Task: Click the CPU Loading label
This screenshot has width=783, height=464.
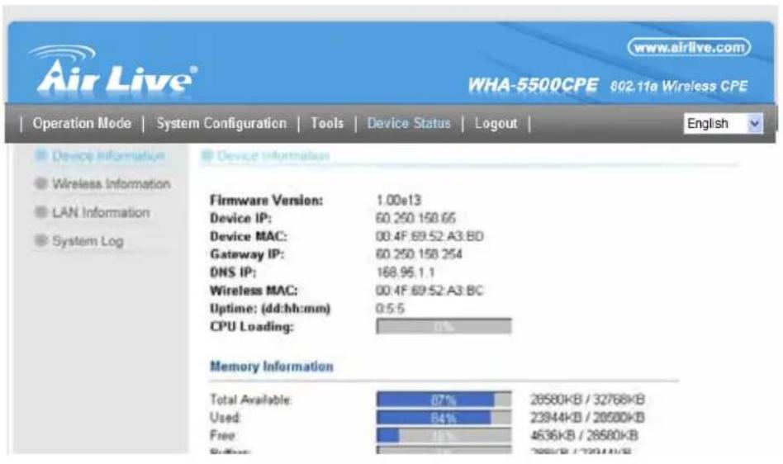Action: pos(252,327)
